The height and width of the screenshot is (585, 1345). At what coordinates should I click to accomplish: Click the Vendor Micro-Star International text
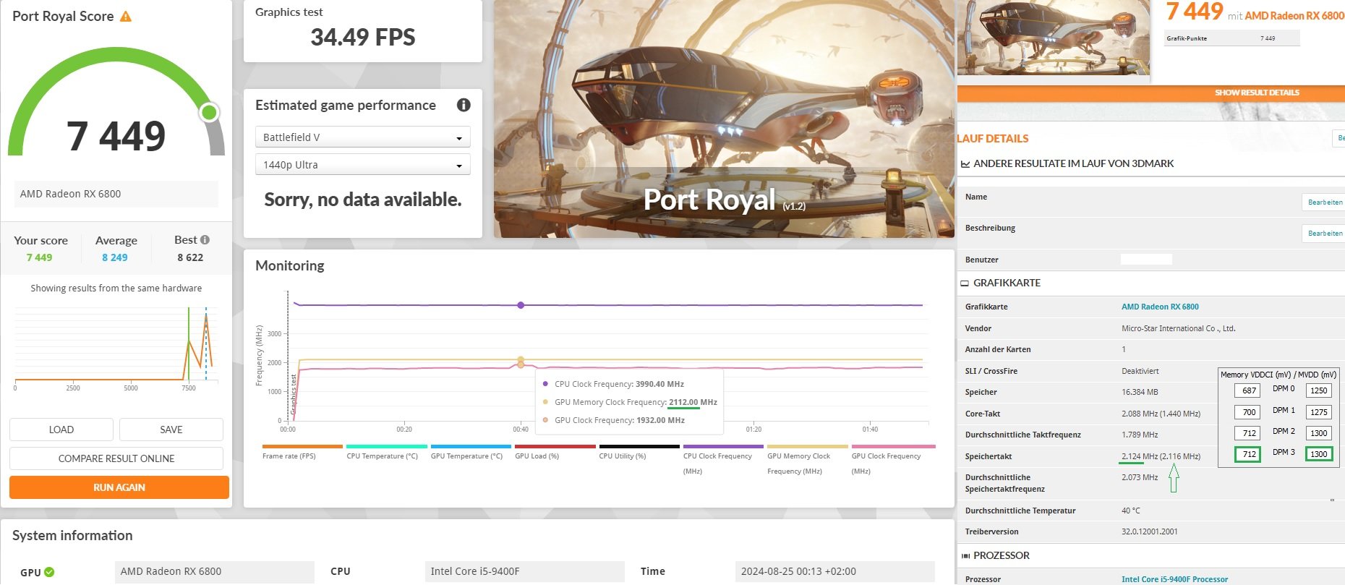click(1179, 328)
